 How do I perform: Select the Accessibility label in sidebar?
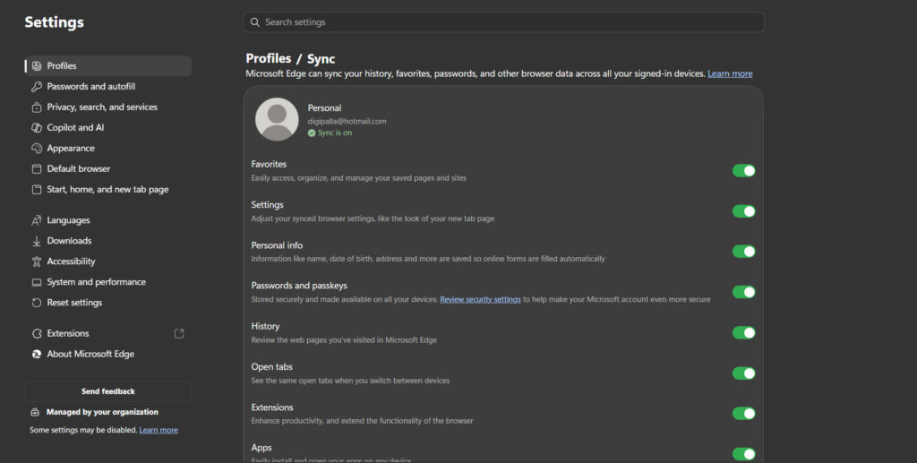[x=71, y=262]
